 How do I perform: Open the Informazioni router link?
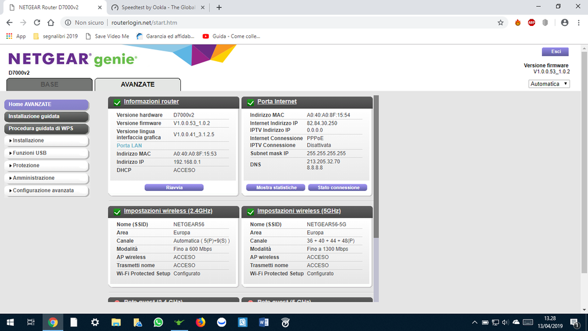[x=151, y=101]
